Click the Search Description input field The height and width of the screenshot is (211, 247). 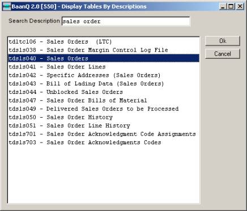click(x=126, y=21)
